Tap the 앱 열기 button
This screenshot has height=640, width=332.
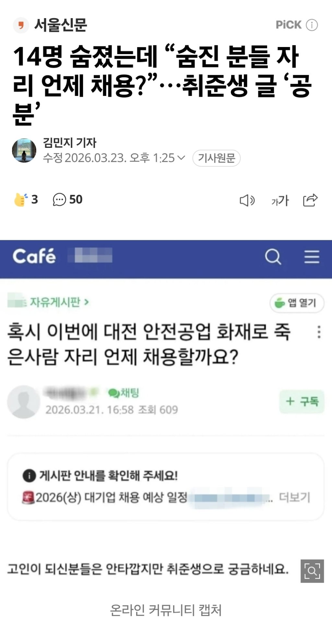[297, 303]
